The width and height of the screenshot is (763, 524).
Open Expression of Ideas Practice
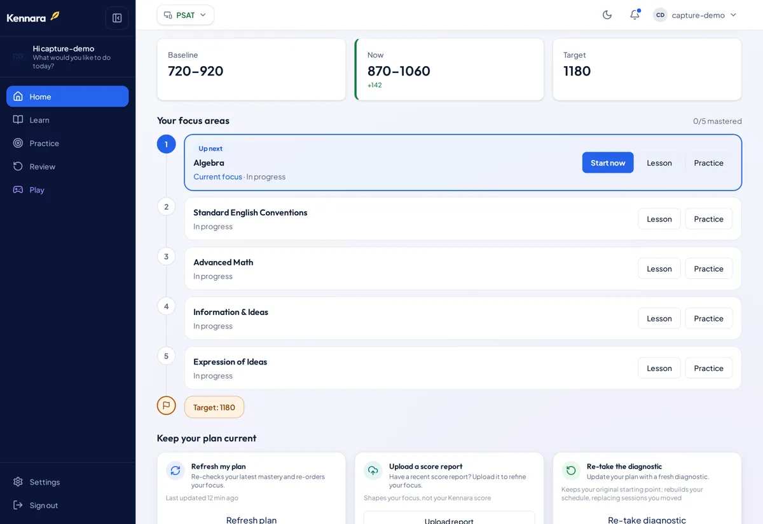pos(709,368)
